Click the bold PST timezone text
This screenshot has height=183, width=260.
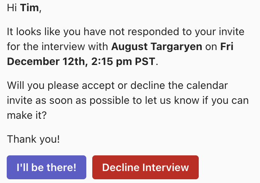pyautogui.click(x=145, y=62)
